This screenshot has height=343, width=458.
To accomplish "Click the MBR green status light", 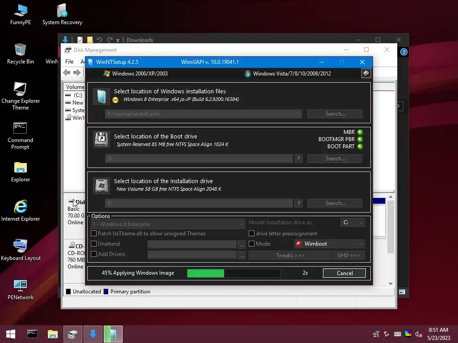I will point(360,132).
